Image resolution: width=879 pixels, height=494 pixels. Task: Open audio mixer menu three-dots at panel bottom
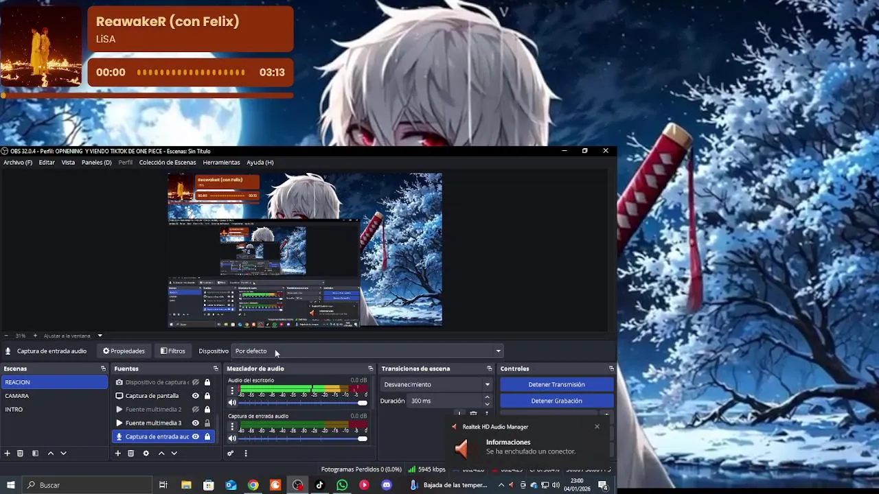point(245,454)
